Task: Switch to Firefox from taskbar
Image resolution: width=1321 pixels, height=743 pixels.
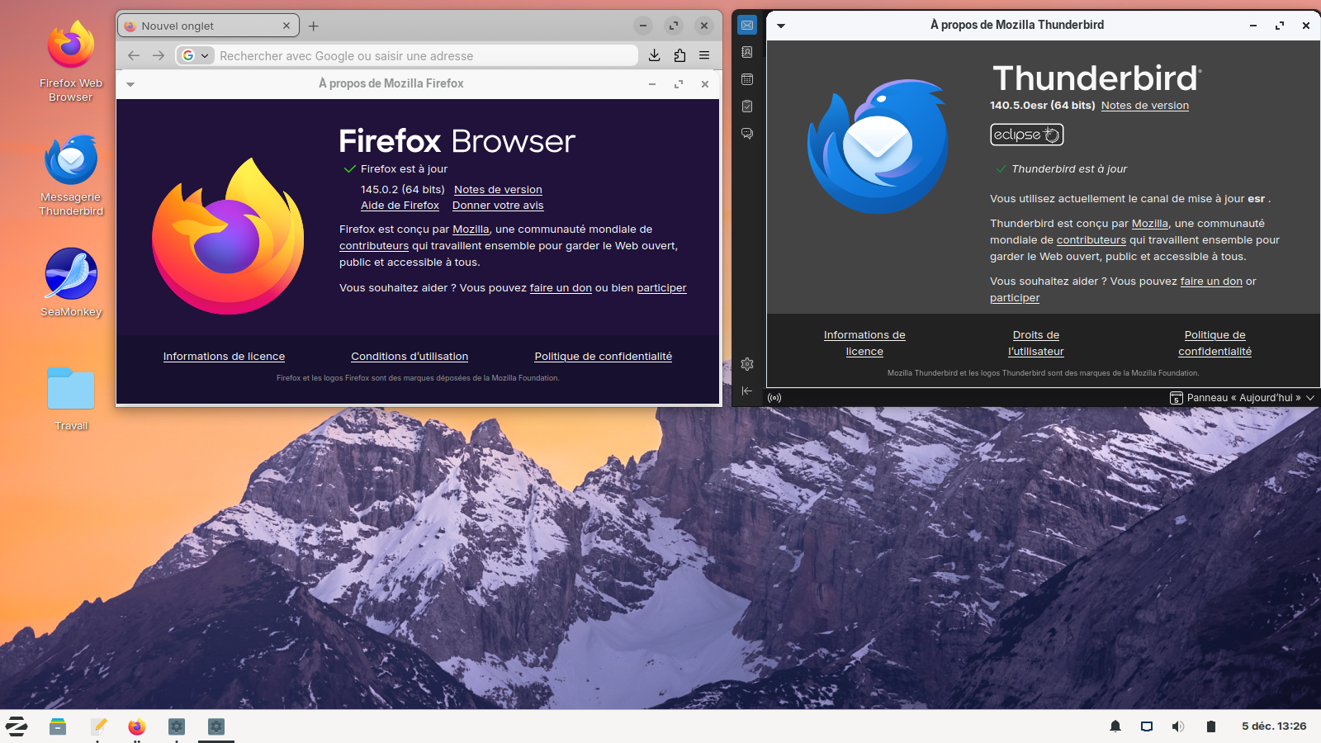Action: (137, 726)
